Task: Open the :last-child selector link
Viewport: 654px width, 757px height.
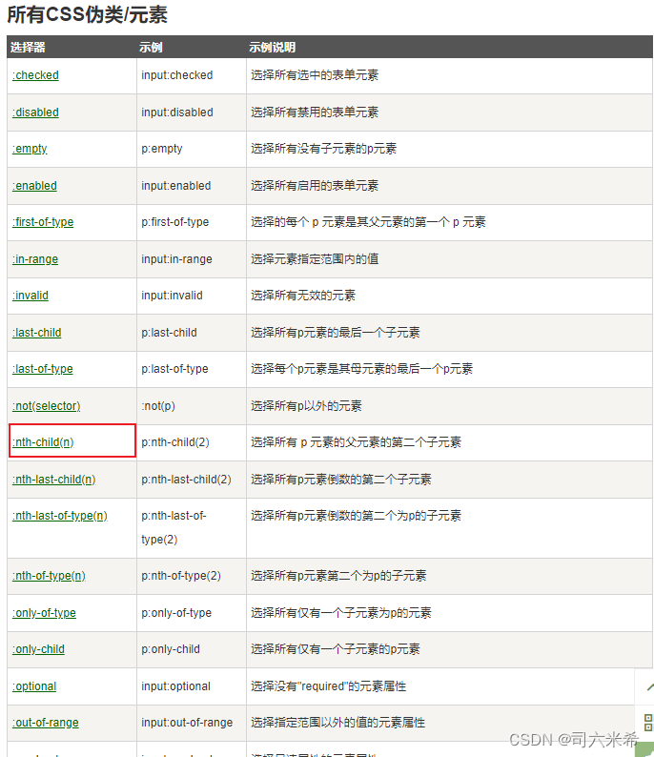Action: click(x=37, y=333)
